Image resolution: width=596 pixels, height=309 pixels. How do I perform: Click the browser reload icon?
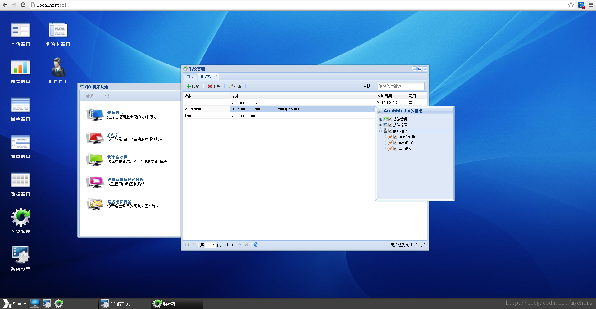23,5
